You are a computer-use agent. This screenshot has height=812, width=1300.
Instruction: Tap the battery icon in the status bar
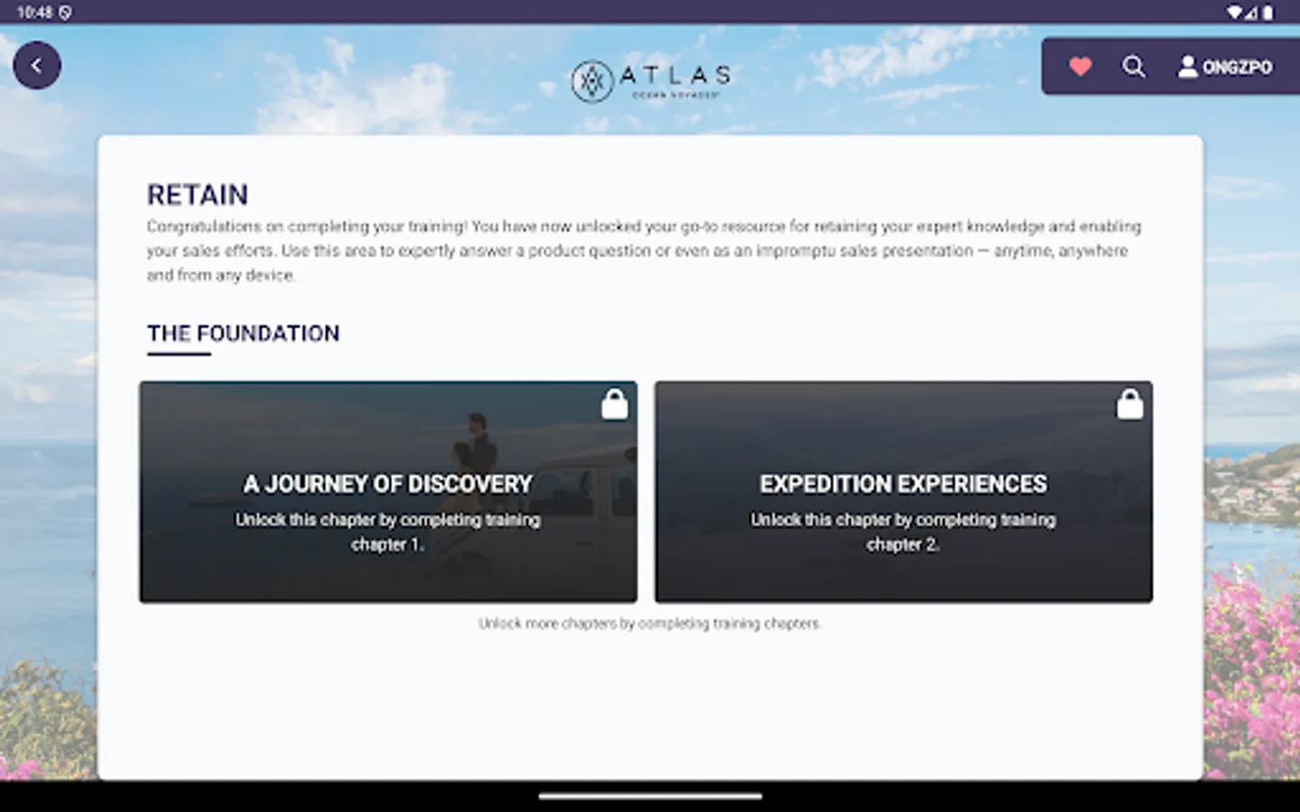1269,13
